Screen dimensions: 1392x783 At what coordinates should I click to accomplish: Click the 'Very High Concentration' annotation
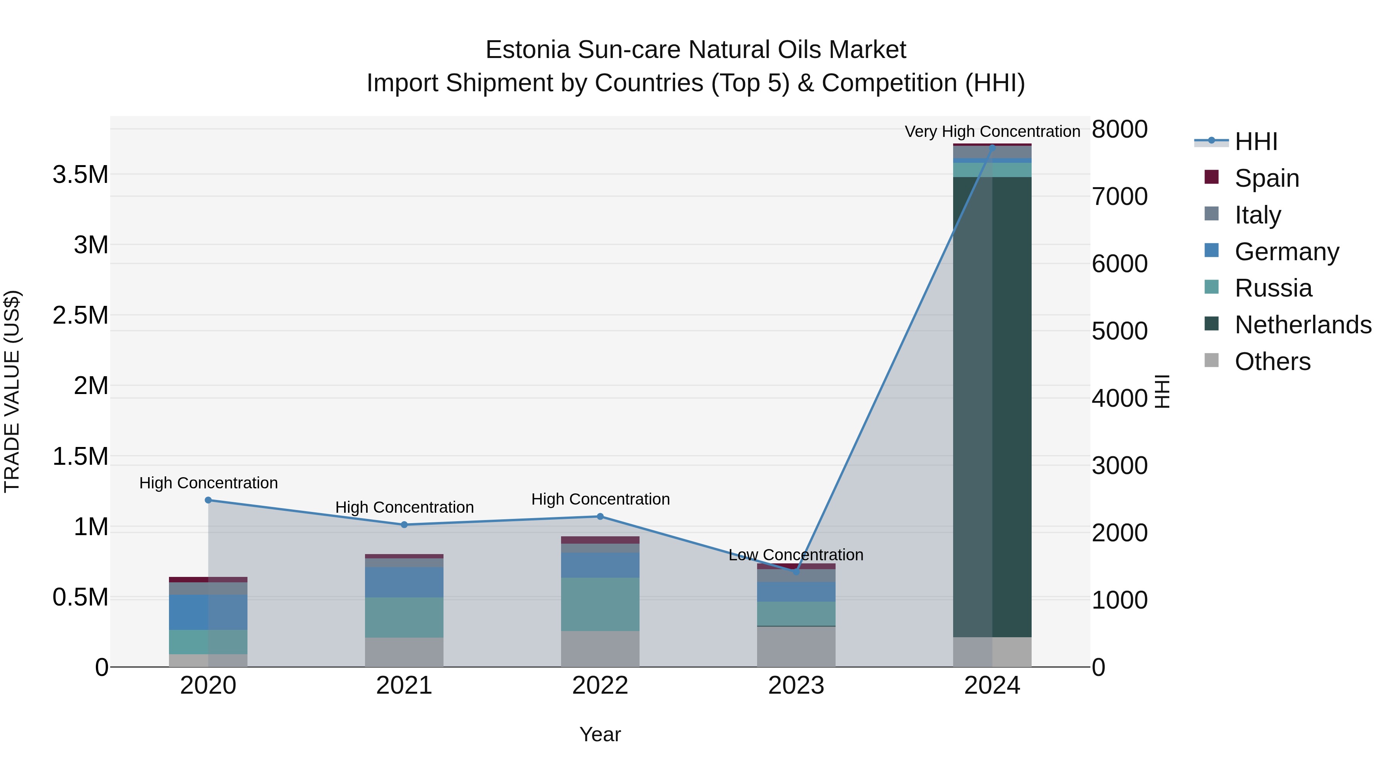[x=992, y=131]
